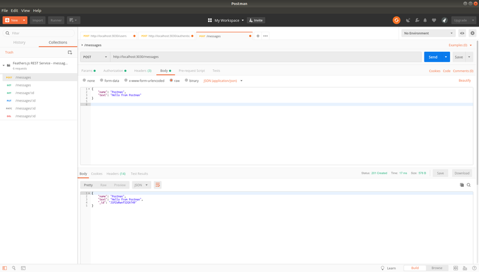The width and height of the screenshot is (479, 272).
Task: Click the sidebar Filter search field
Action: pos(39,33)
